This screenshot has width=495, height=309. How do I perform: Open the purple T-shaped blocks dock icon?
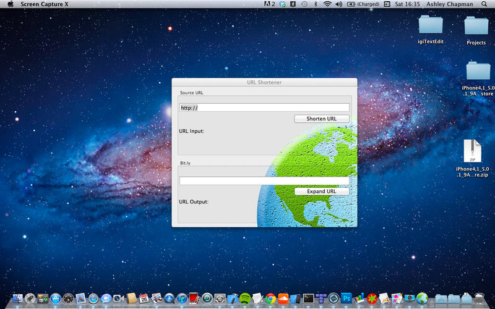click(x=321, y=298)
